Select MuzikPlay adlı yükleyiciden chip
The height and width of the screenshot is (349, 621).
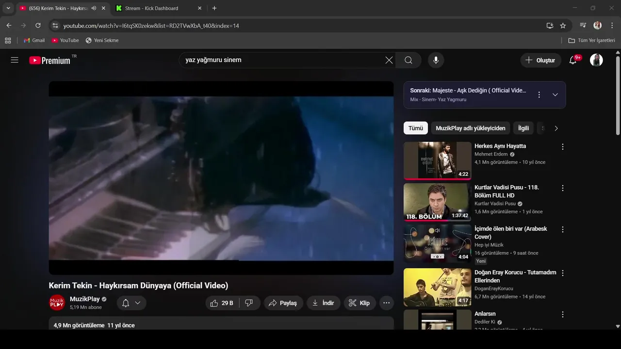click(471, 128)
